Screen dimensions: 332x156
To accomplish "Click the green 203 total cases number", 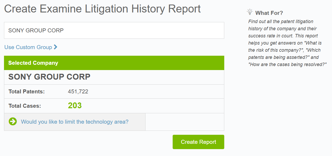I will (75, 106).
